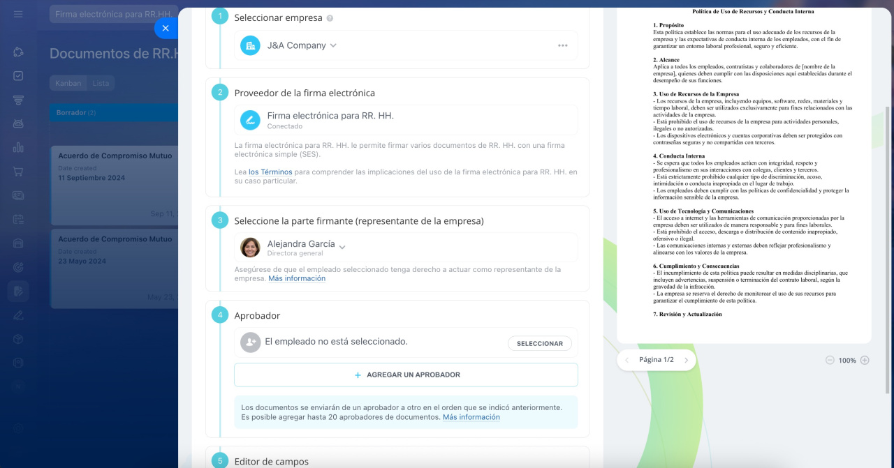Click AGREGAR UN APROBADOR
The height and width of the screenshot is (468, 894).
click(406, 375)
